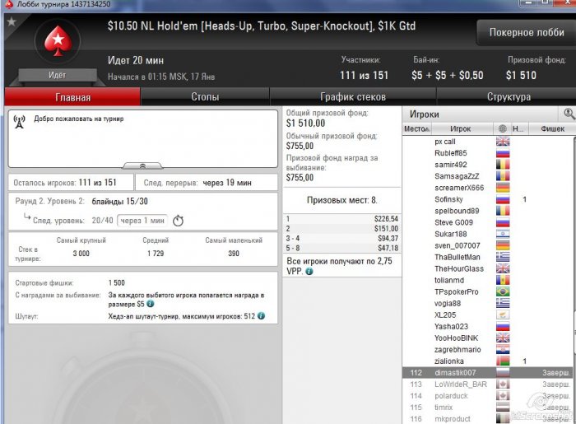Select player Steve G009 in the list
576x424 pixels.
487,222
